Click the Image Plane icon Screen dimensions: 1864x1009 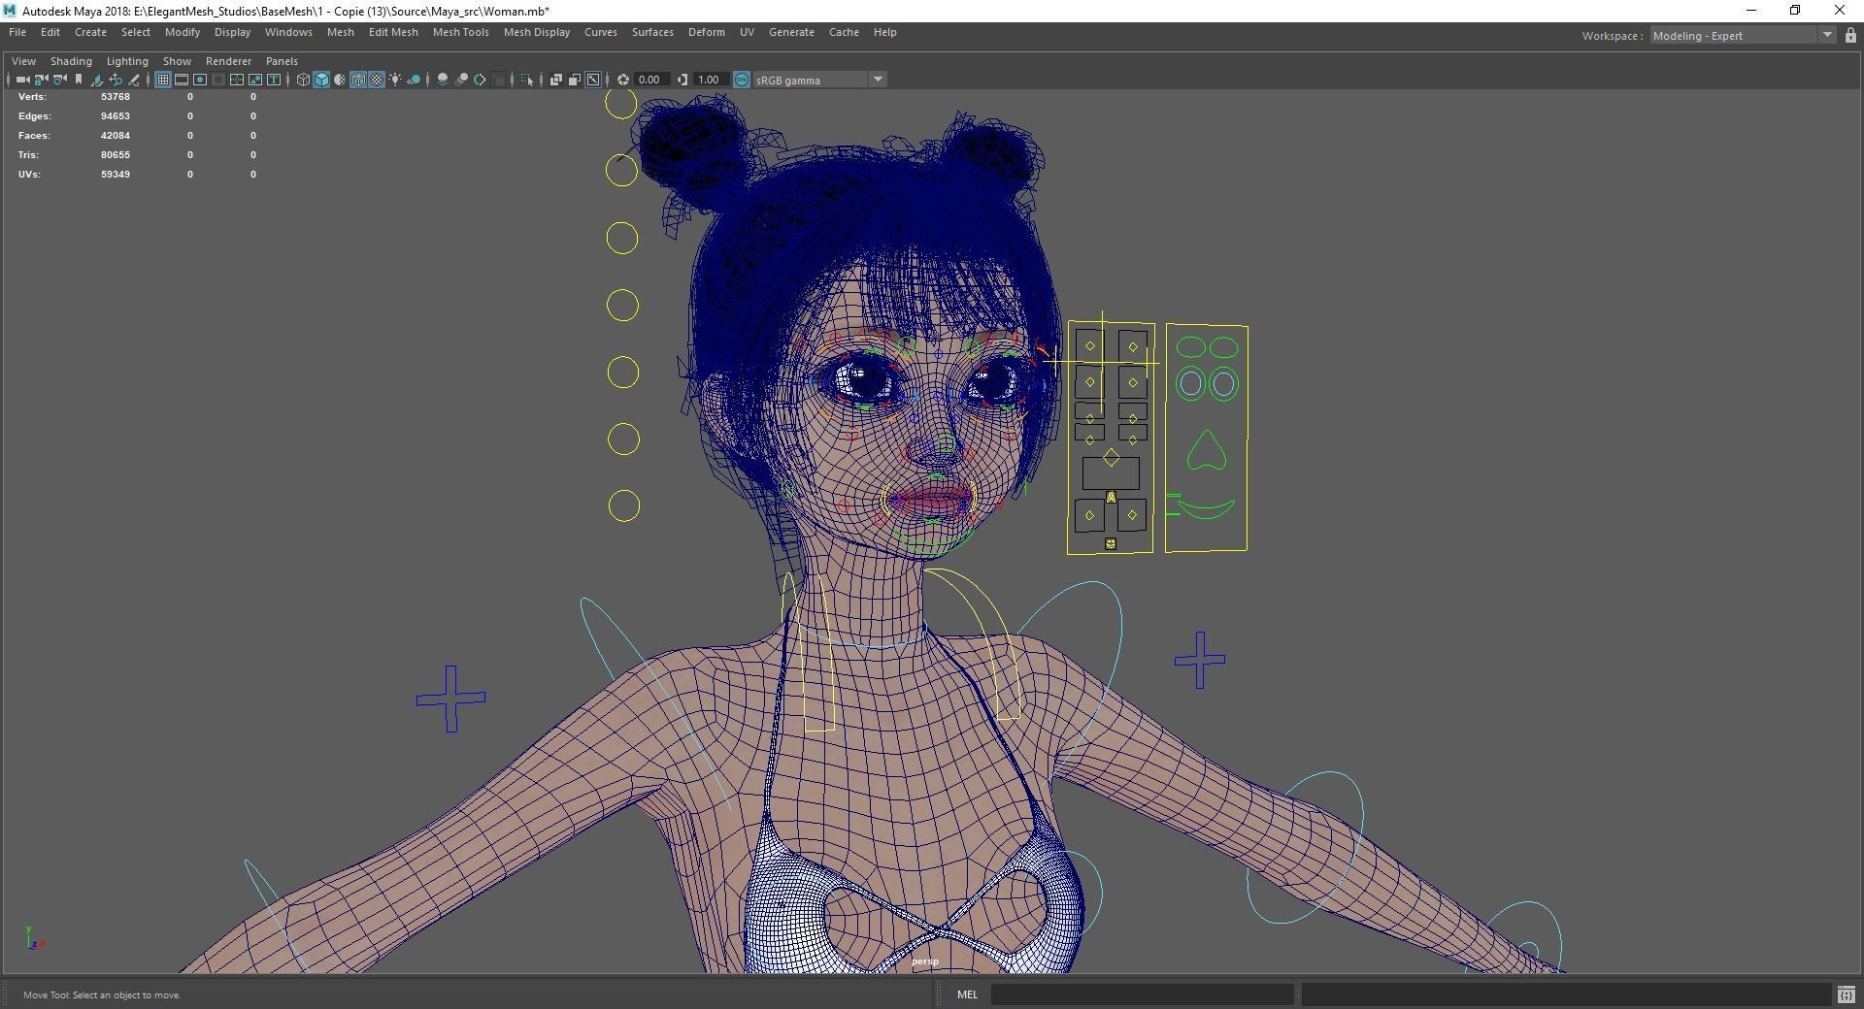97,80
